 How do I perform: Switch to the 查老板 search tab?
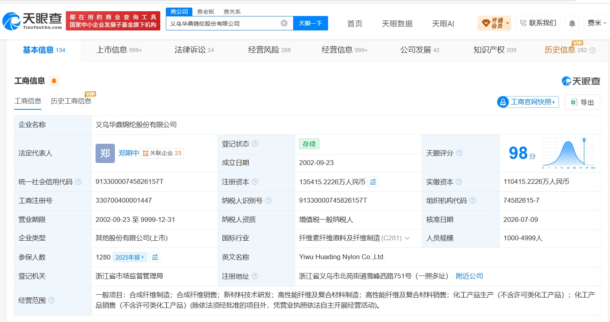[206, 12]
